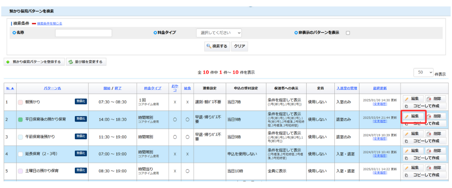Click time cell 14:00 ～ 18:30
452x188 pixels.
(x=113, y=119)
